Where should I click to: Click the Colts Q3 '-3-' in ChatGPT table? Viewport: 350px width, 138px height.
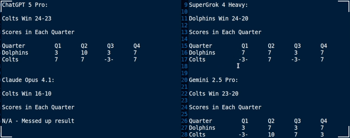point(109,60)
